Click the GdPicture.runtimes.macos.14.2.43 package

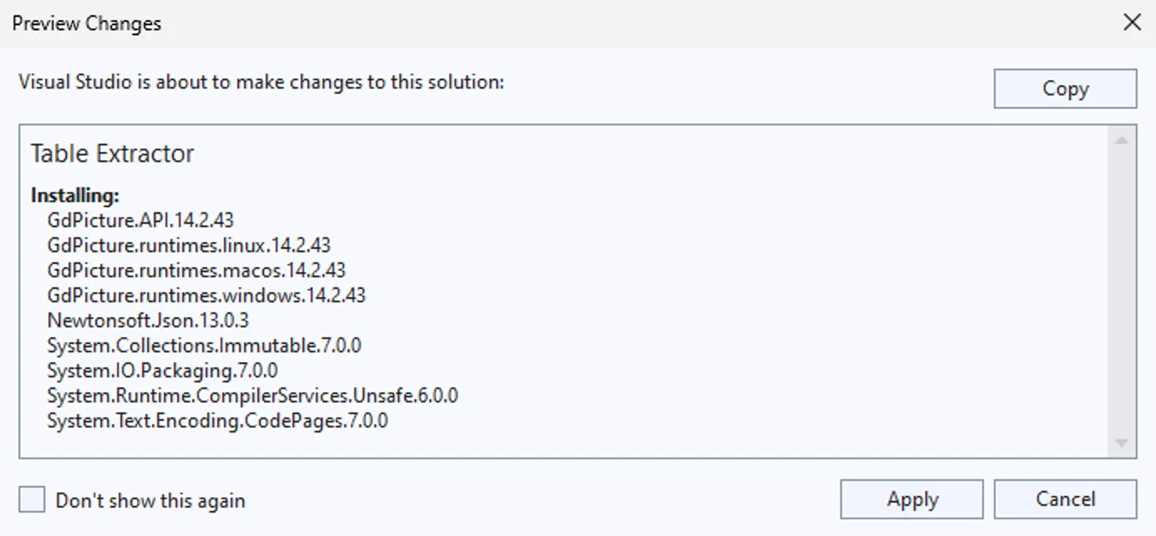(x=196, y=271)
